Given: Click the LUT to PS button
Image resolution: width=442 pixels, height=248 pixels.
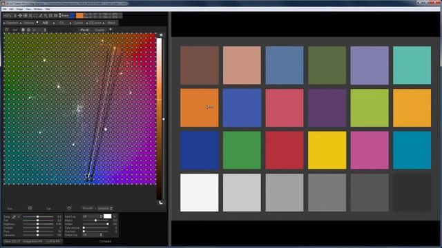Looking at the screenshot, I should pyautogui.click(x=53, y=241).
